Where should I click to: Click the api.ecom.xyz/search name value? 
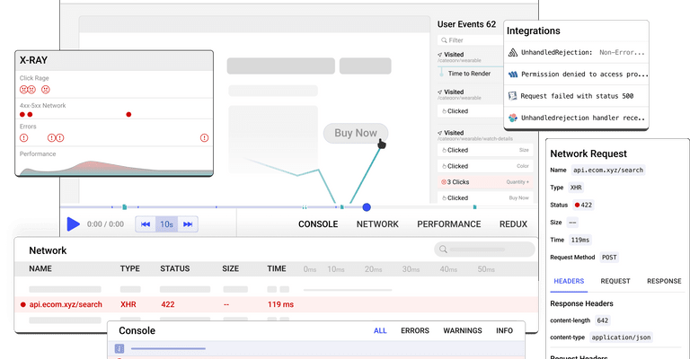tap(608, 170)
